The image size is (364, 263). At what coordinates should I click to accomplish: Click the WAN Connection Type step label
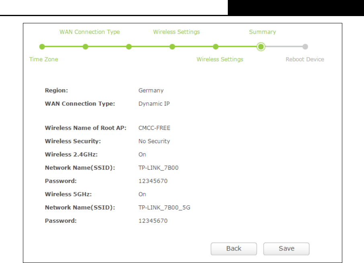click(90, 32)
